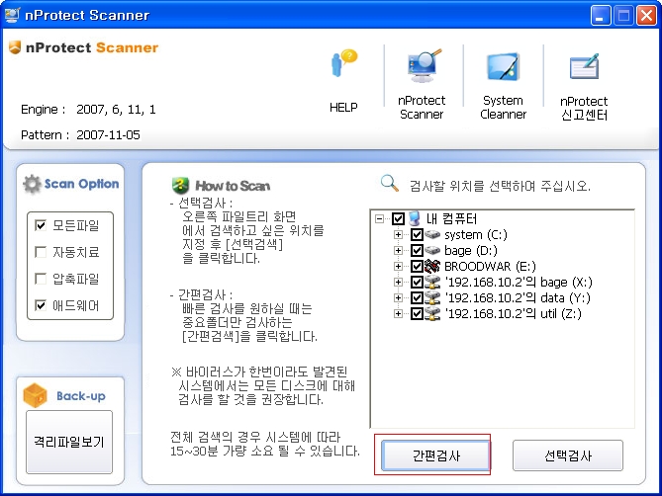The image size is (662, 496).
Task: Click the HELP label
Action: [343, 108]
